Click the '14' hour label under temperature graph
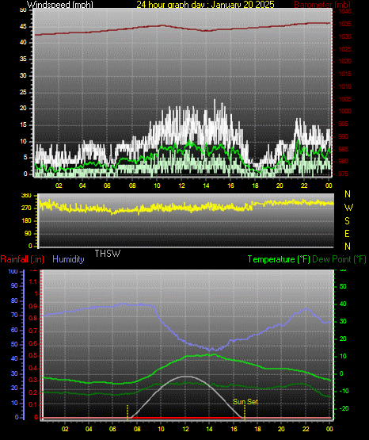Viewport: 369px width, 440px height. (209, 429)
